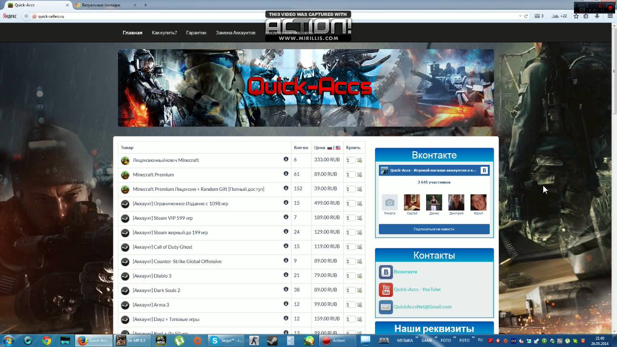Screen dimensions: 617x347
Task: Click Подписаться на новости button
Action: (434, 229)
